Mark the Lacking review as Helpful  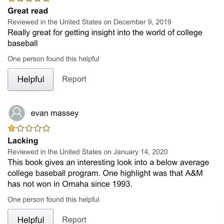30,219
